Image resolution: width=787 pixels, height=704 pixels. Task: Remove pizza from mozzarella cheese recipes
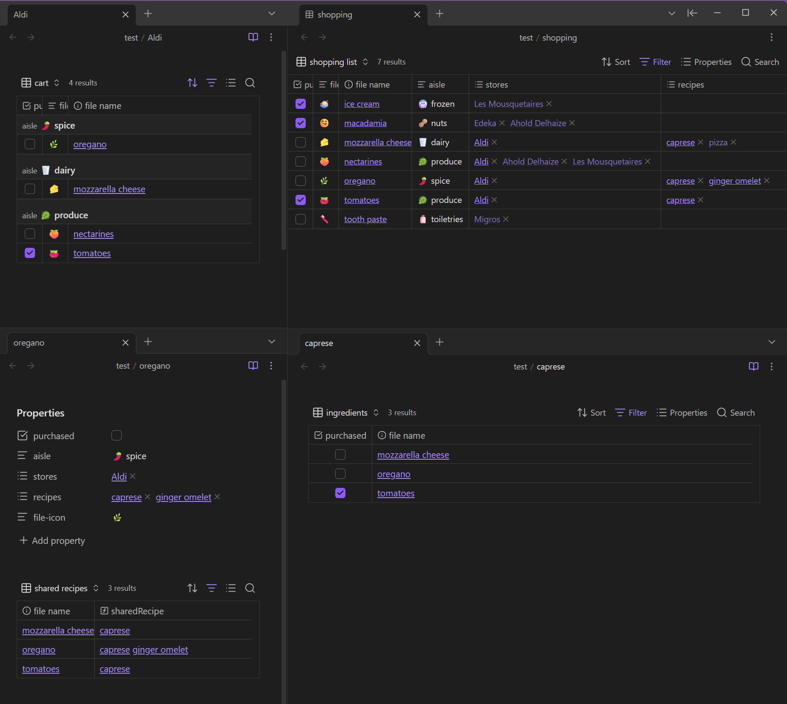(x=733, y=142)
